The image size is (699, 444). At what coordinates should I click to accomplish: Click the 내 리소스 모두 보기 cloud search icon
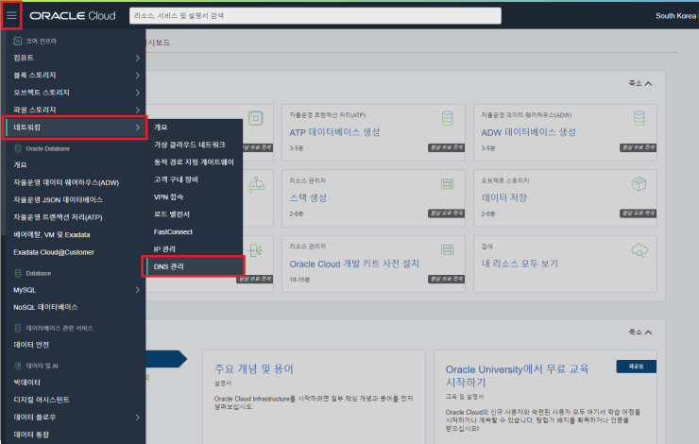pos(638,250)
